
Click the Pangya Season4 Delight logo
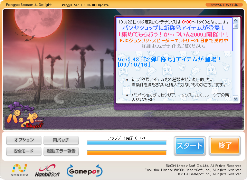pyautogui.click(x=25, y=116)
